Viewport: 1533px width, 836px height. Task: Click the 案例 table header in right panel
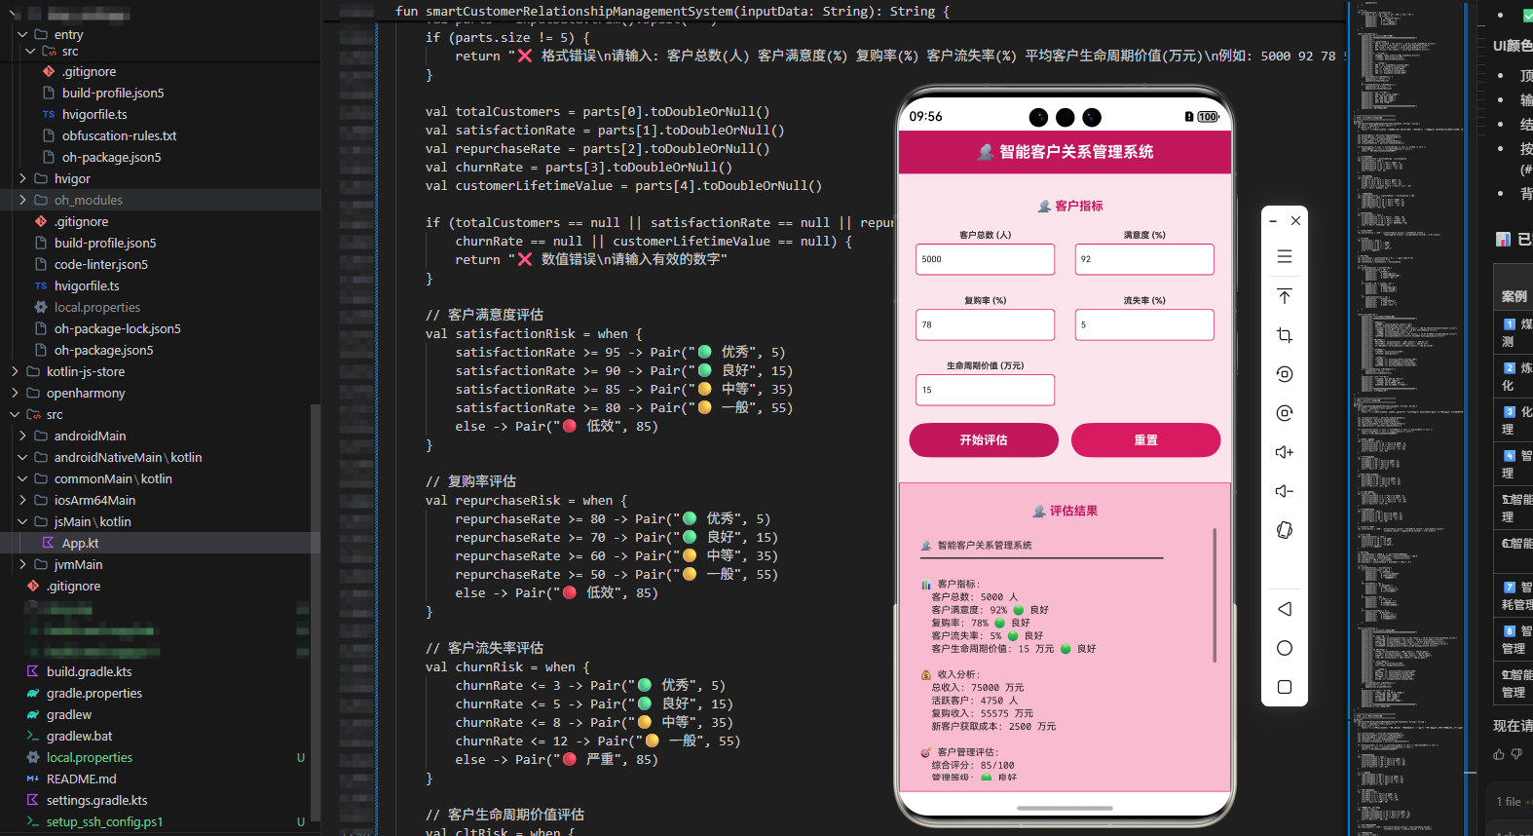click(x=1514, y=296)
